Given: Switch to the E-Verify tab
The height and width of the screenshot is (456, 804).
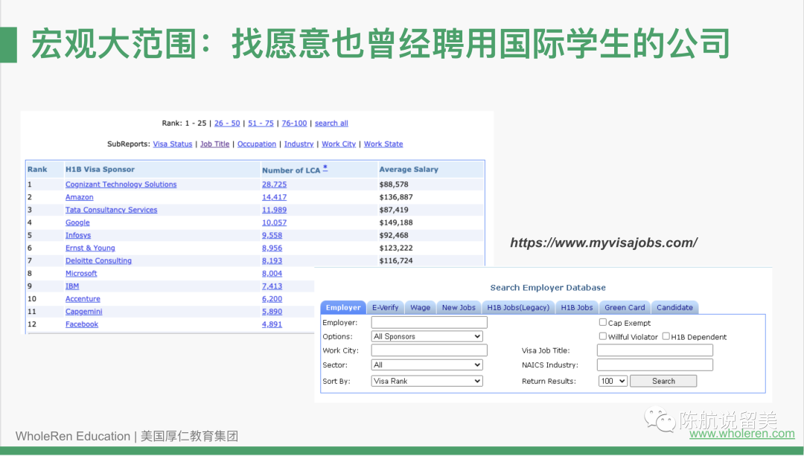Looking at the screenshot, I should 385,307.
